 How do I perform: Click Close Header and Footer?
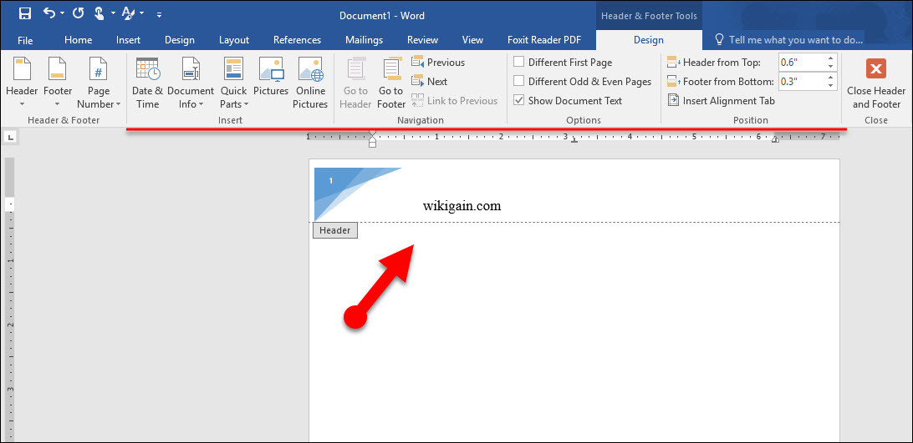coord(875,83)
